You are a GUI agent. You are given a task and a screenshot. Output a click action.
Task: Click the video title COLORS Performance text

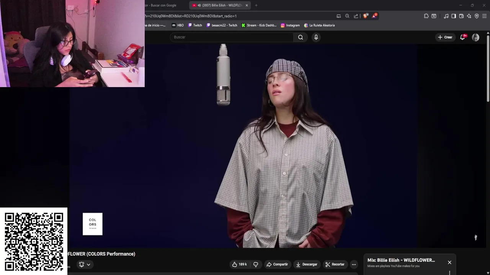101,254
